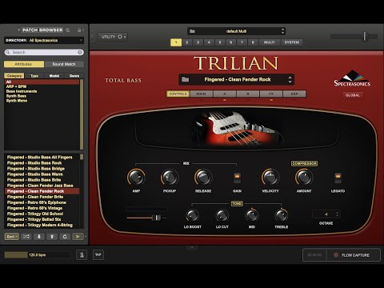This screenshot has height=288, width=384.
Task: Switch to the MAIN tab
Action: 201,94
